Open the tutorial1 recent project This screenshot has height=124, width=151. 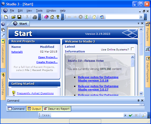pyautogui.click(x=17, y=52)
